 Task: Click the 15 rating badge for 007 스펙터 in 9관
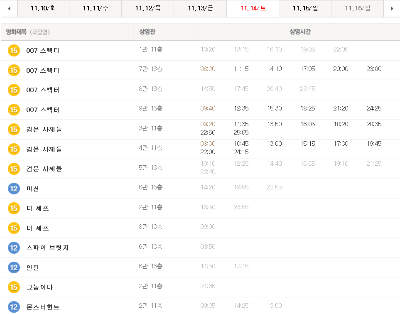click(14, 110)
